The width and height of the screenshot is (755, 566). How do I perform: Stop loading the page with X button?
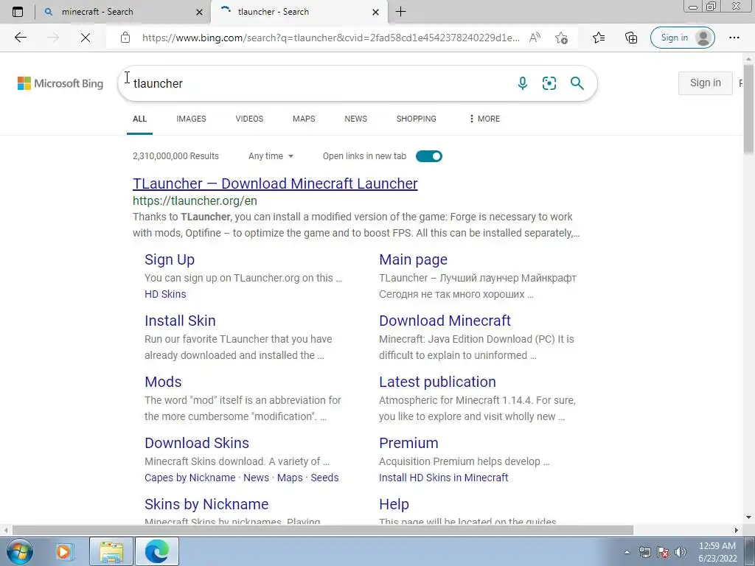[x=86, y=38]
